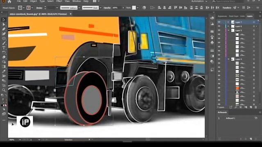Screen dimensions: 262x147
Task: Select the Eraser tool
Action: tap(4, 57)
